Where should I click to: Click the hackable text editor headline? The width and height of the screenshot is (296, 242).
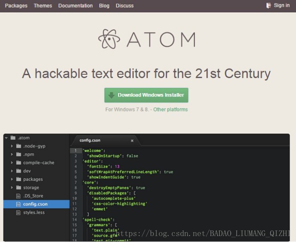click(147, 73)
